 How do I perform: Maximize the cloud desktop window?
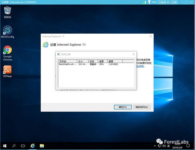tap(186, 2)
